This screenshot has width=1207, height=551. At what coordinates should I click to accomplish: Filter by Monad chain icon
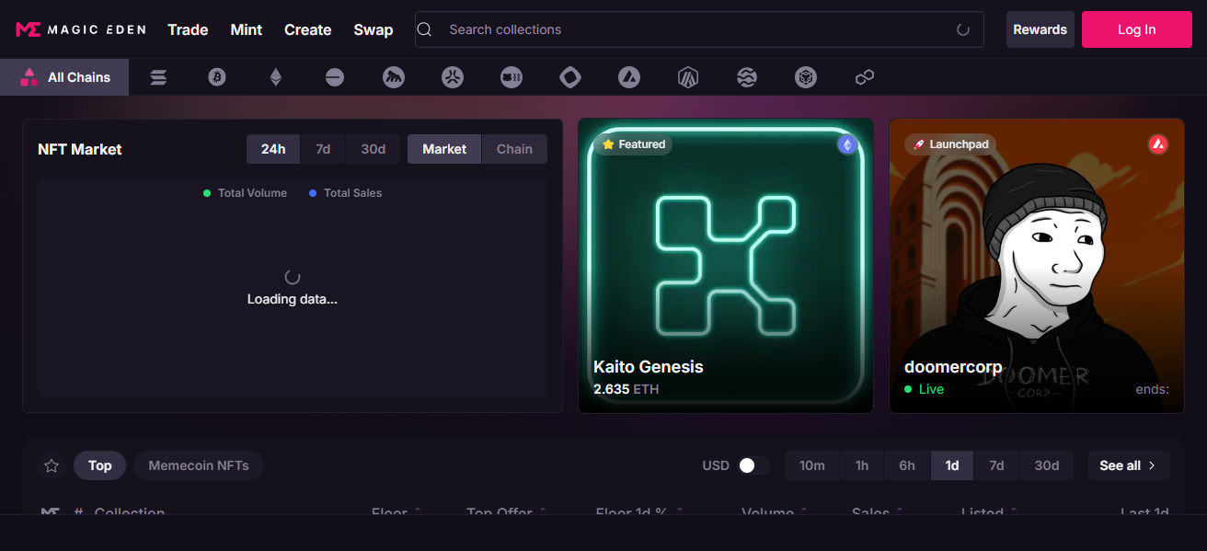click(x=570, y=77)
